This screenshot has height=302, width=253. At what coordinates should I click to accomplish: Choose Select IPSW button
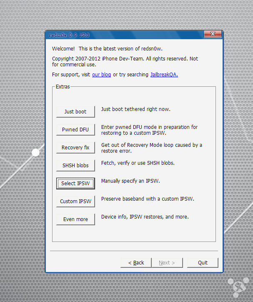click(75, 184)
